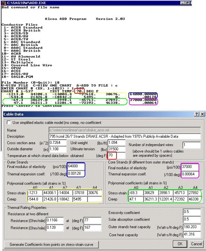This screenshot has width=206, height=251.
Task: Click Outer Strands stress-strain A4 field 30676
Action: click(95, 193)
